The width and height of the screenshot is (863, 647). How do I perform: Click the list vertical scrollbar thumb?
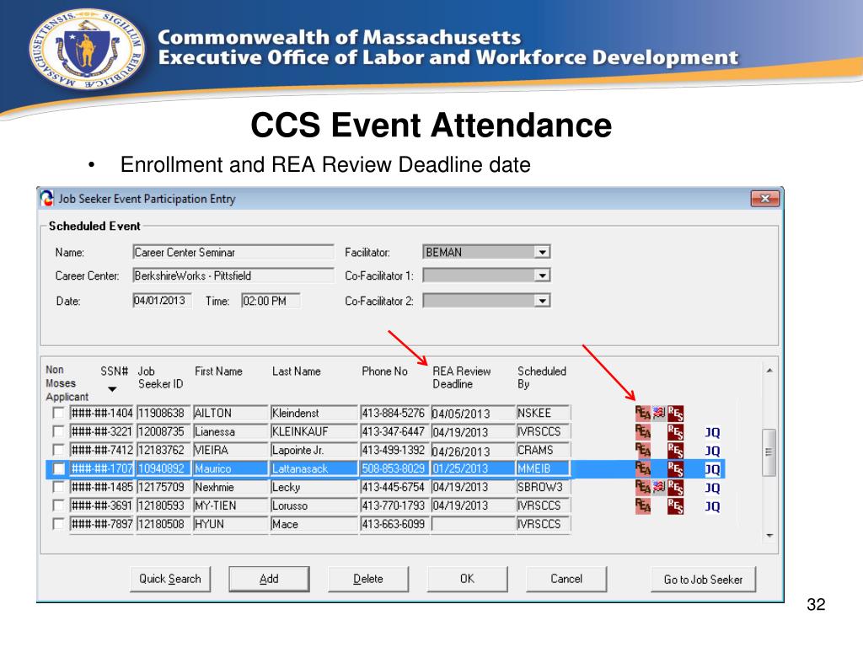pos(769,452)
